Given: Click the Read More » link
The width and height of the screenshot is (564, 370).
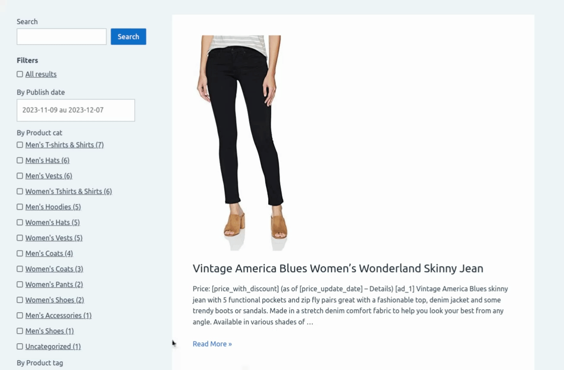Looking at the screenshot, I should (212, 344).
